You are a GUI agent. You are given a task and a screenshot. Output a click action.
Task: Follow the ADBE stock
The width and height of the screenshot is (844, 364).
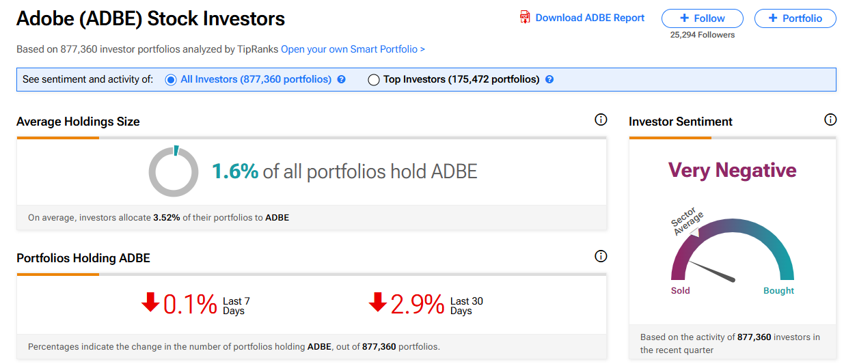[x=703, y=18]
